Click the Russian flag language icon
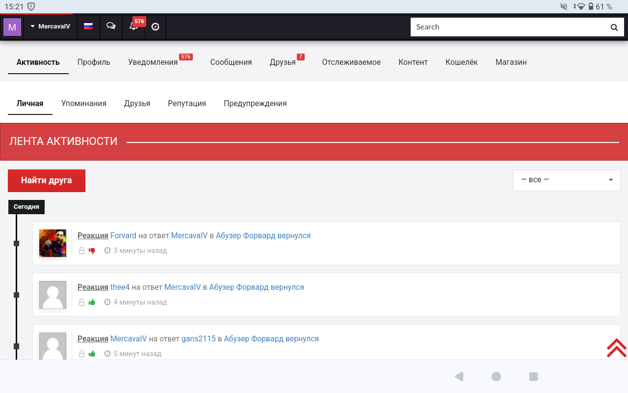Viewport: 628px width, 393px height. coord(88,27)
